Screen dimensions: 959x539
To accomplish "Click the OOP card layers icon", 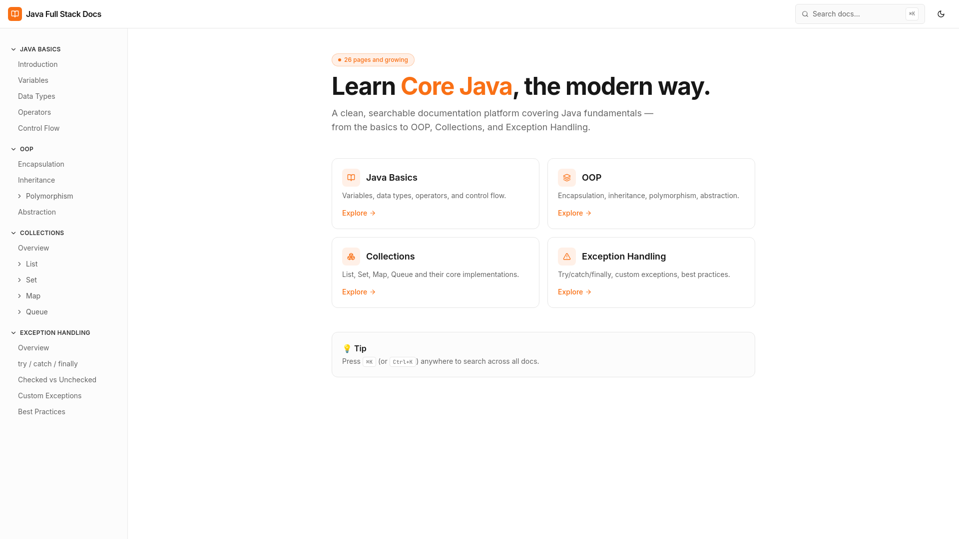I will [567, 178].
